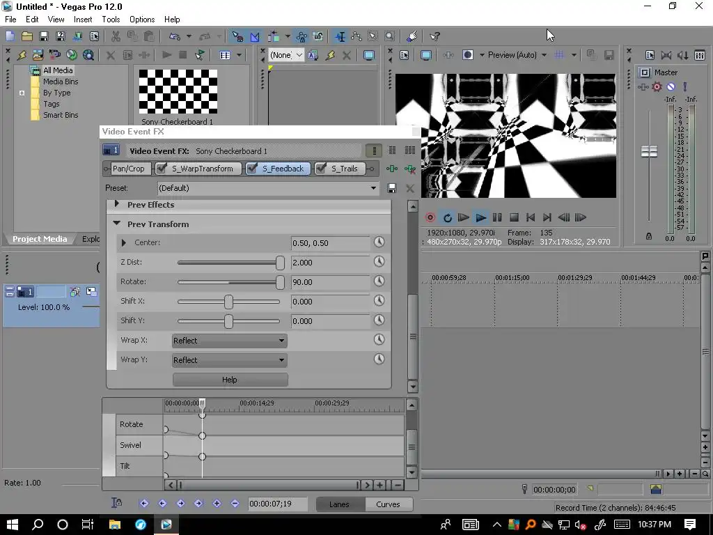Switch keyframe view to Curves
The width and height of the screenshot is (713, 535).
click(388, 504)
